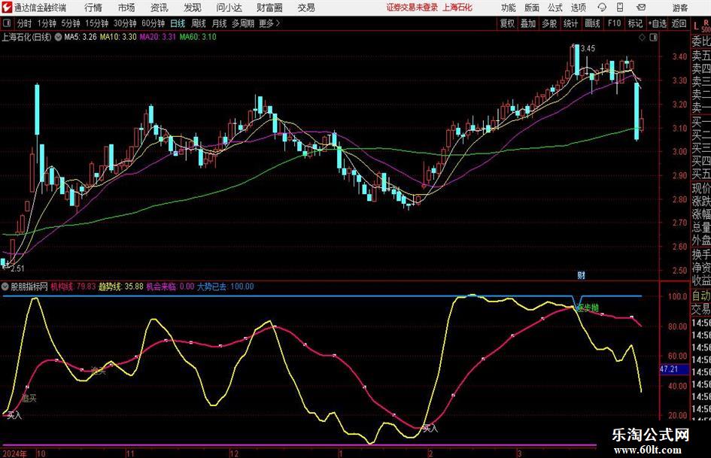Open the 公式 menu
The width and height of the screenshot is (711, 458).
555,8
